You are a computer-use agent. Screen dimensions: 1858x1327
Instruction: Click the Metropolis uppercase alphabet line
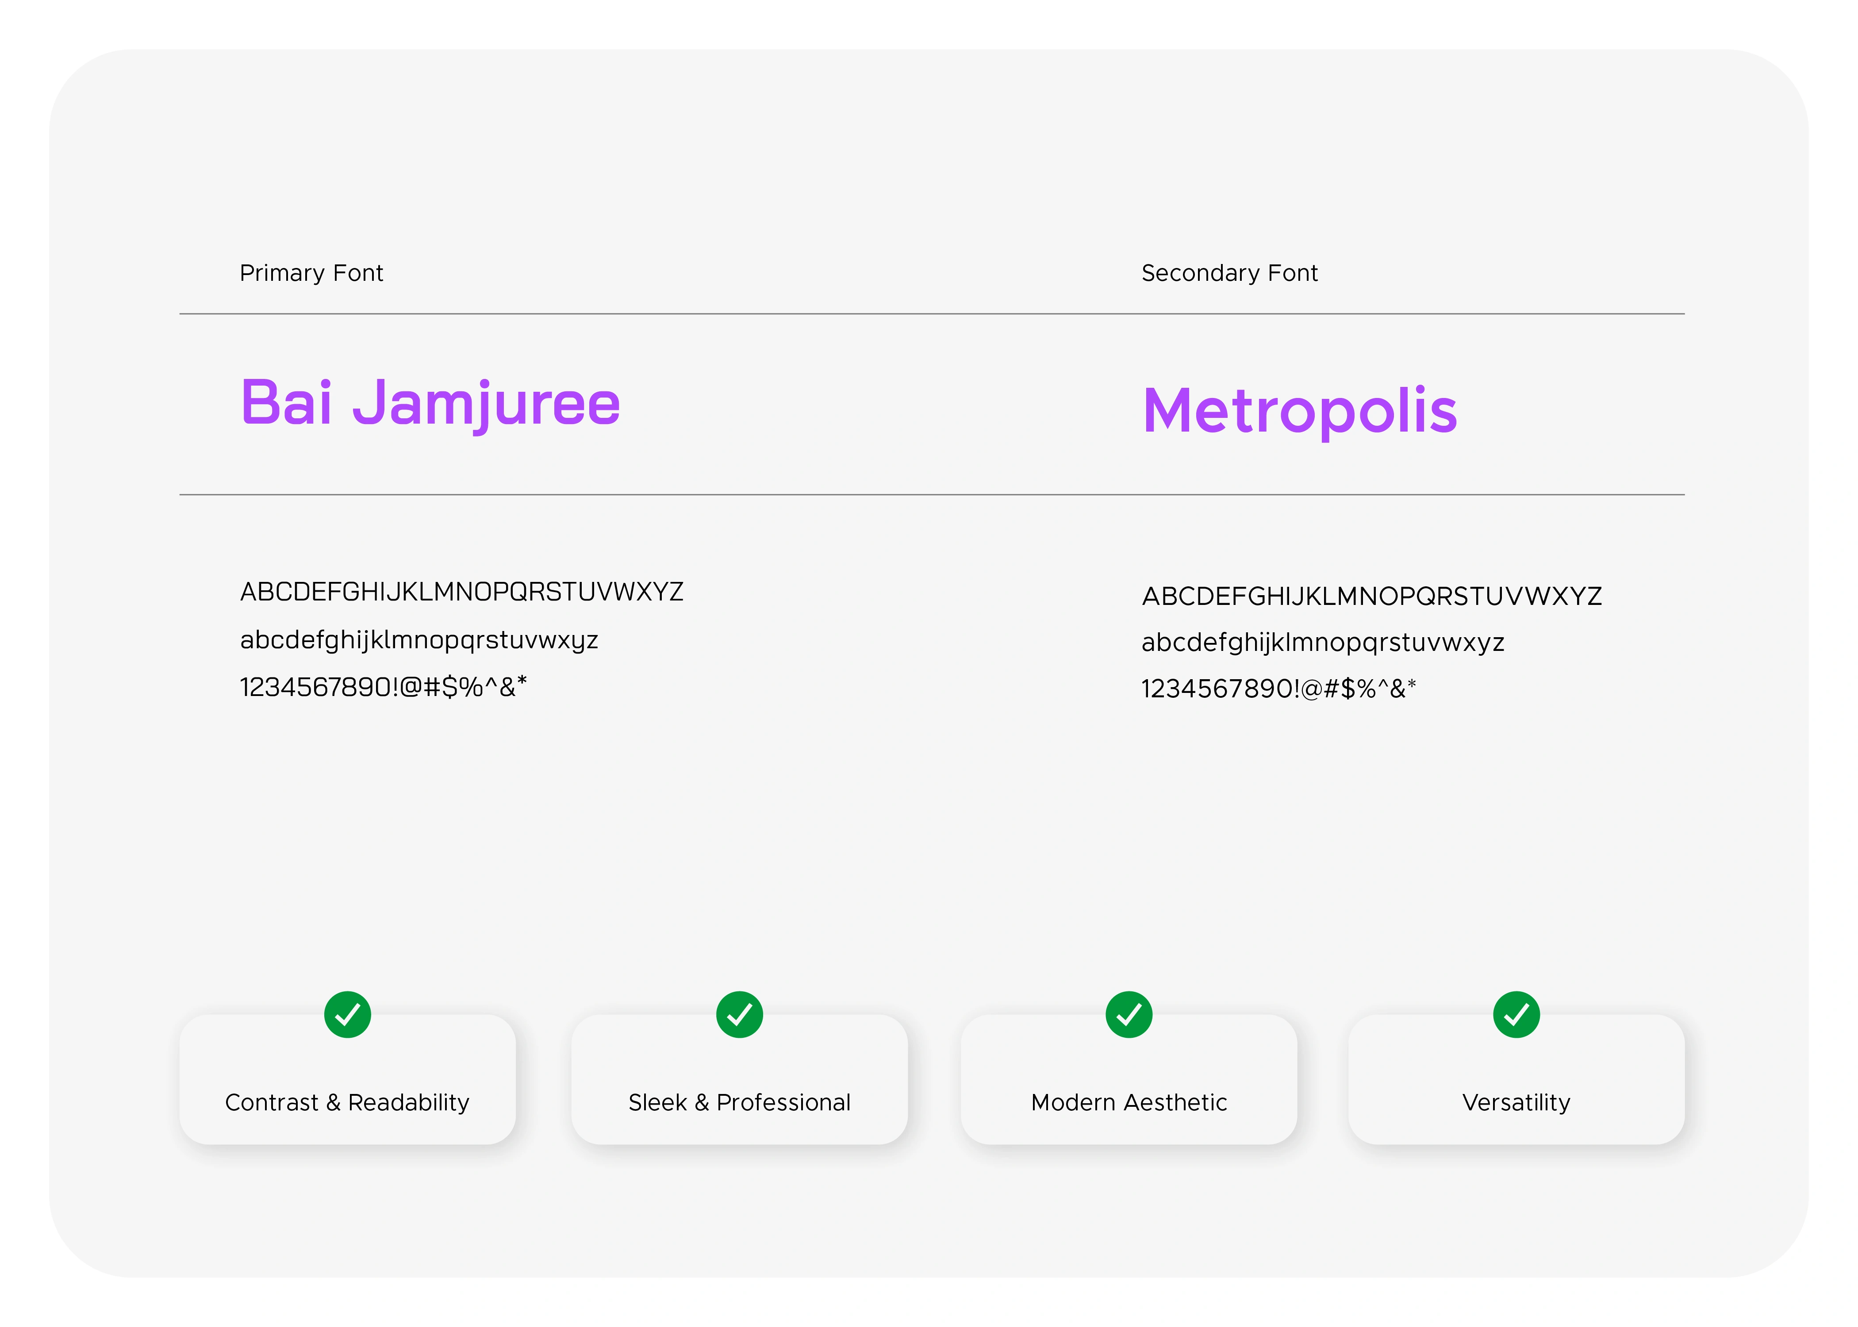(1372, 596)
